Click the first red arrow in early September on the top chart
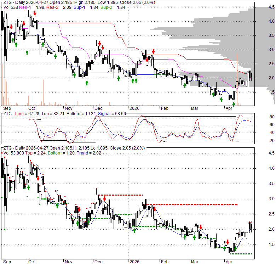276x264 pixels. coord(11,27)
